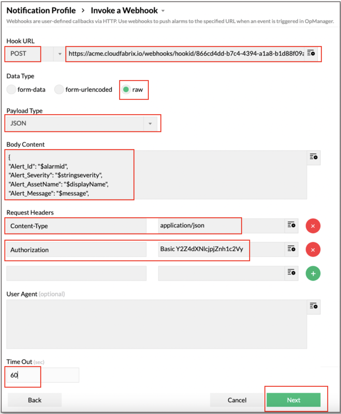Select form-urlencoded data type
This screenshot has height=414, width=341.
[x=59, y=89]
